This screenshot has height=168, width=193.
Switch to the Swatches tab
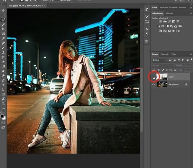pyautogui.click(x=164, y=7)
